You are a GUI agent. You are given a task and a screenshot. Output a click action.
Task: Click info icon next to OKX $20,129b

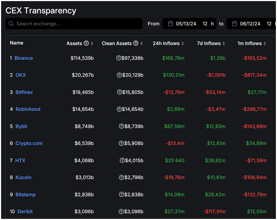tap(119, 75)
